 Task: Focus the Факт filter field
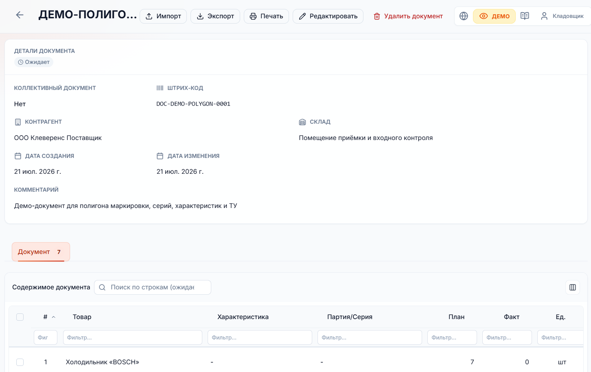coord(507,337)
